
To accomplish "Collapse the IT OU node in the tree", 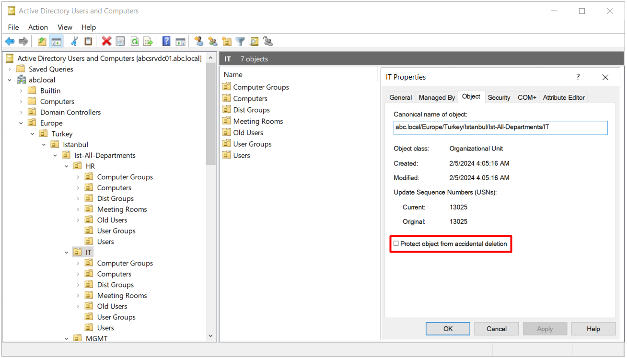I will click(x=67, y=253).
